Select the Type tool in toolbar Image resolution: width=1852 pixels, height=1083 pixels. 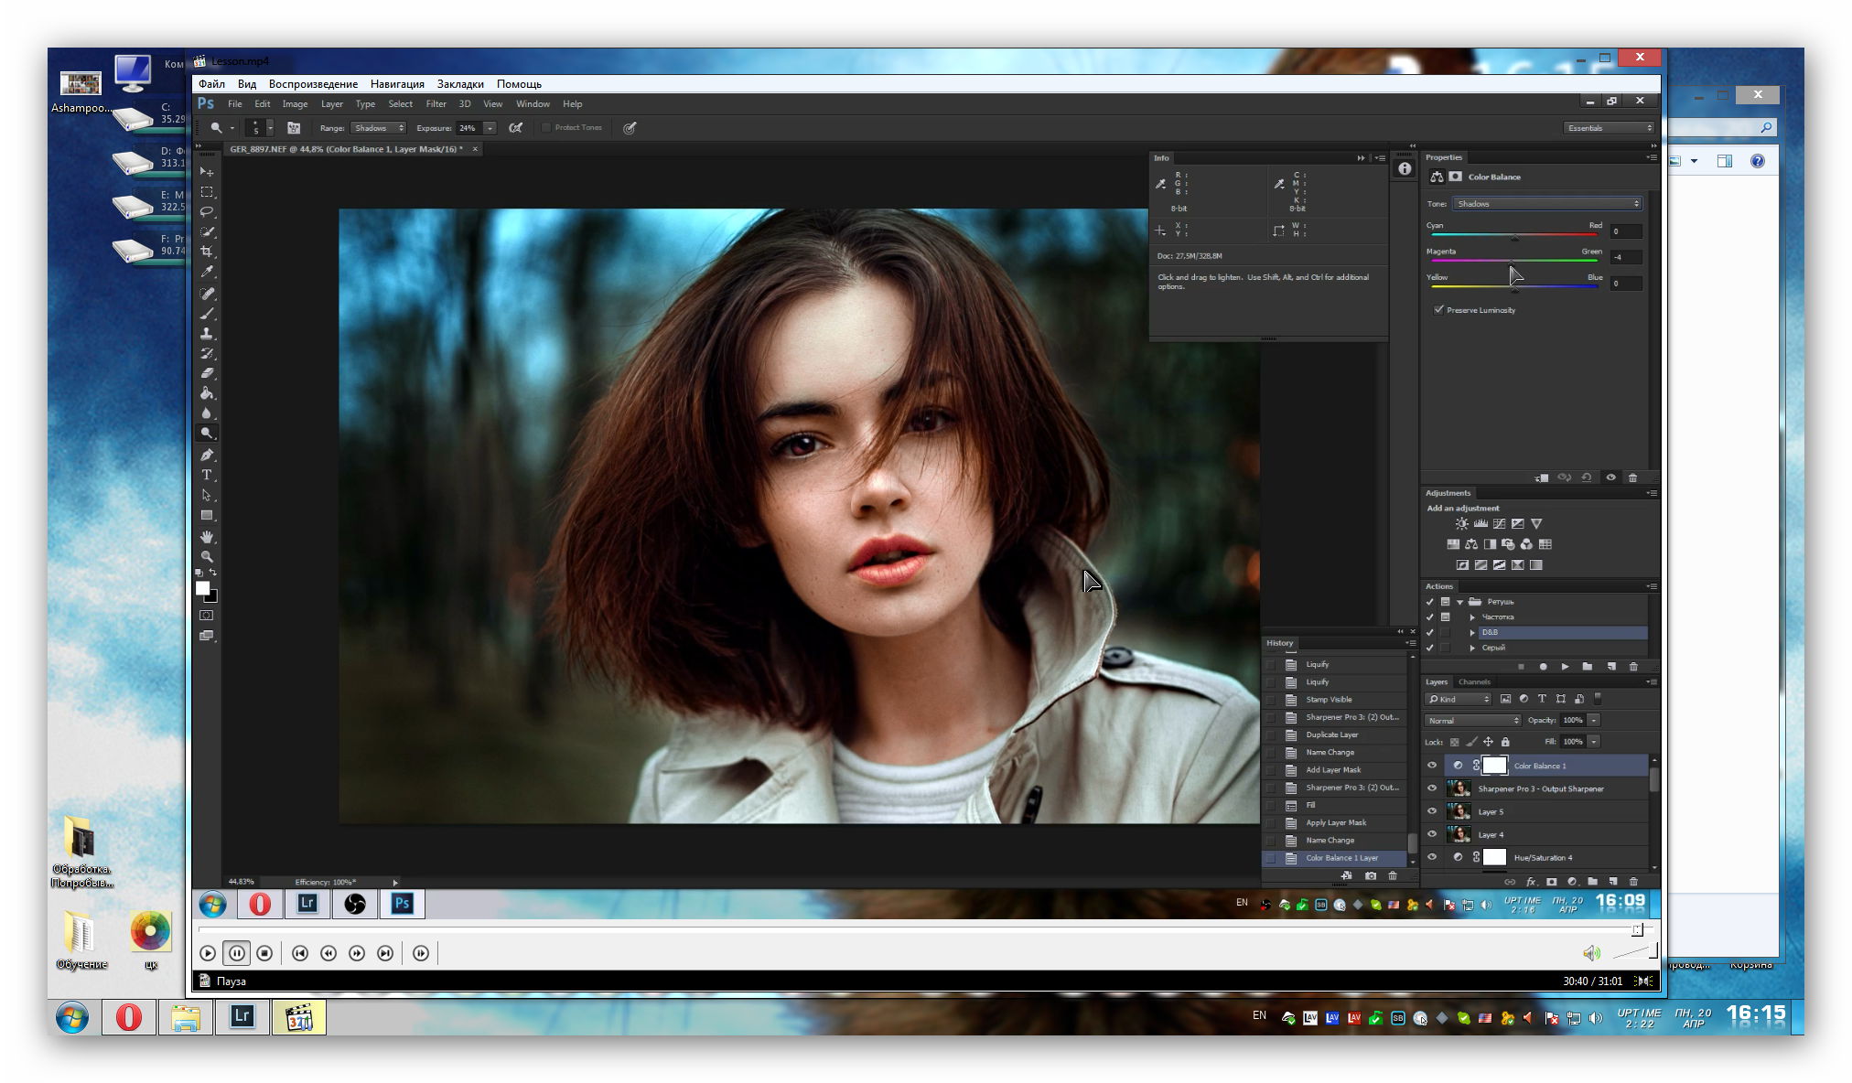coord(207,475)
